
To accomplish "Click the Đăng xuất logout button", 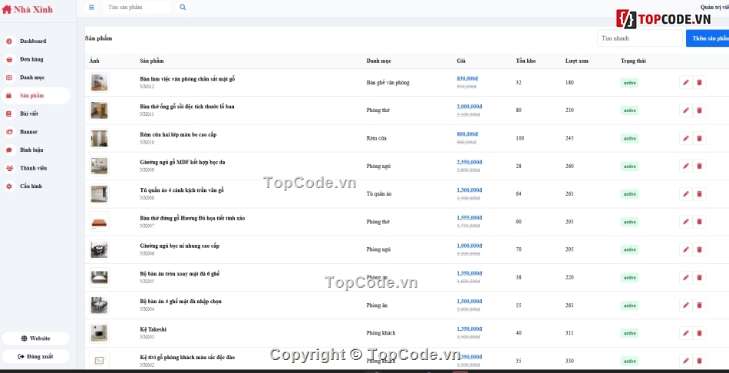I will 35,356.
